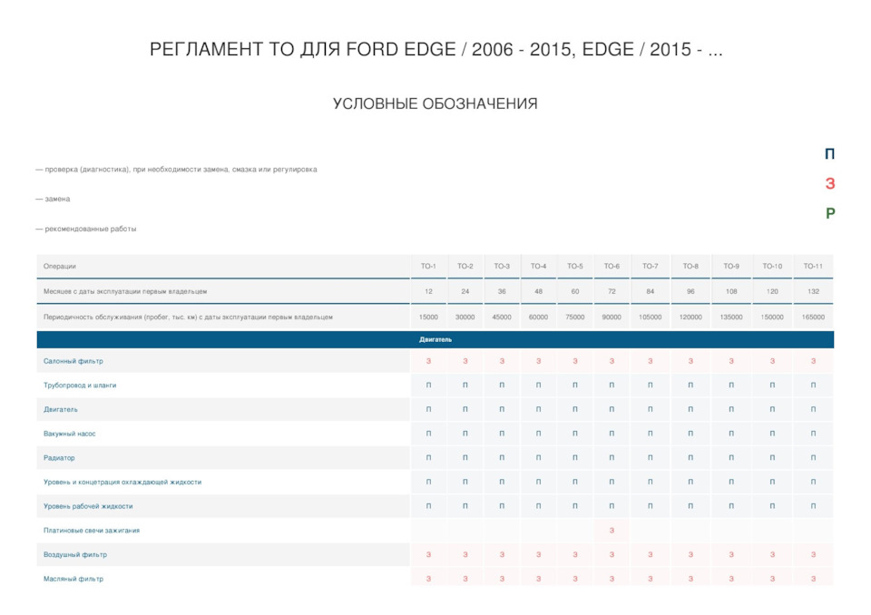Select the ТО-8 column header

pos(690,266)
